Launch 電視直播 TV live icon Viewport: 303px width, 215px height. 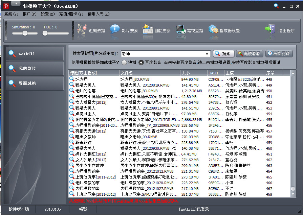click(x=181, y=29)
